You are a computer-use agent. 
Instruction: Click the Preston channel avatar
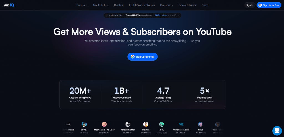[x=146, y=124]
